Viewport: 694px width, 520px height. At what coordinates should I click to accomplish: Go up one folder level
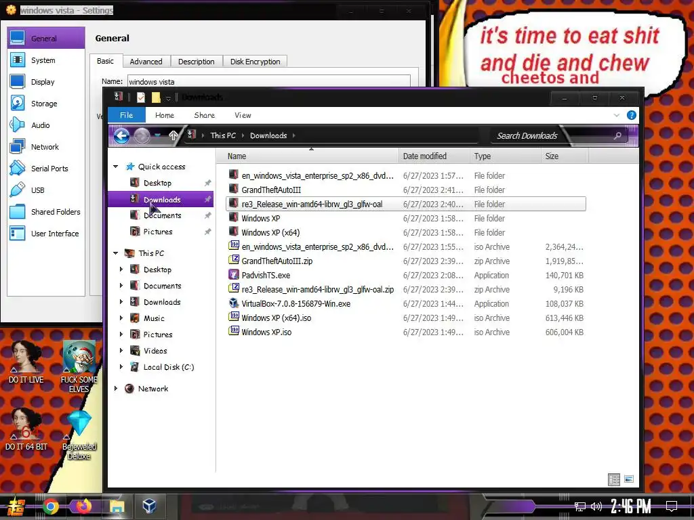[173, 135]
